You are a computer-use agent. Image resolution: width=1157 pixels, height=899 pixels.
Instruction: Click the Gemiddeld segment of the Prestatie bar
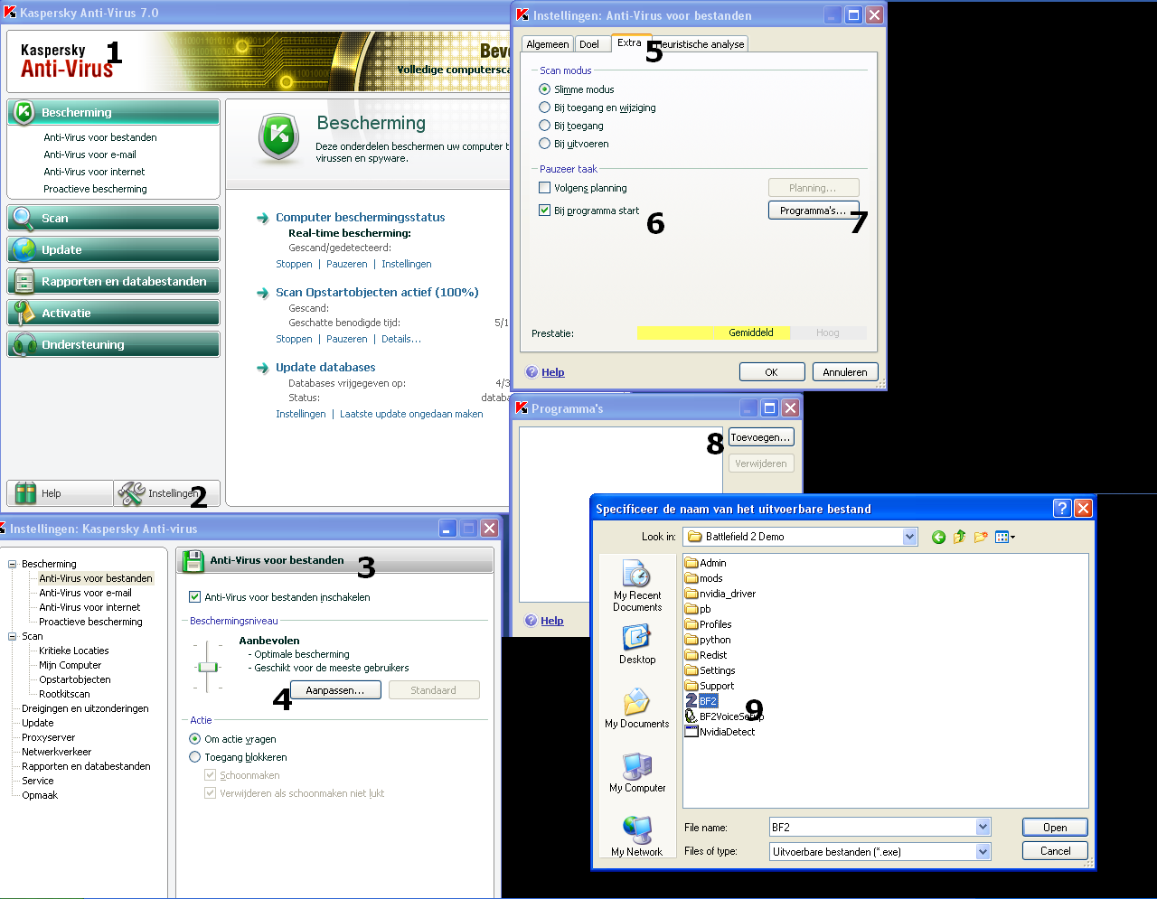tap(751, 332)
